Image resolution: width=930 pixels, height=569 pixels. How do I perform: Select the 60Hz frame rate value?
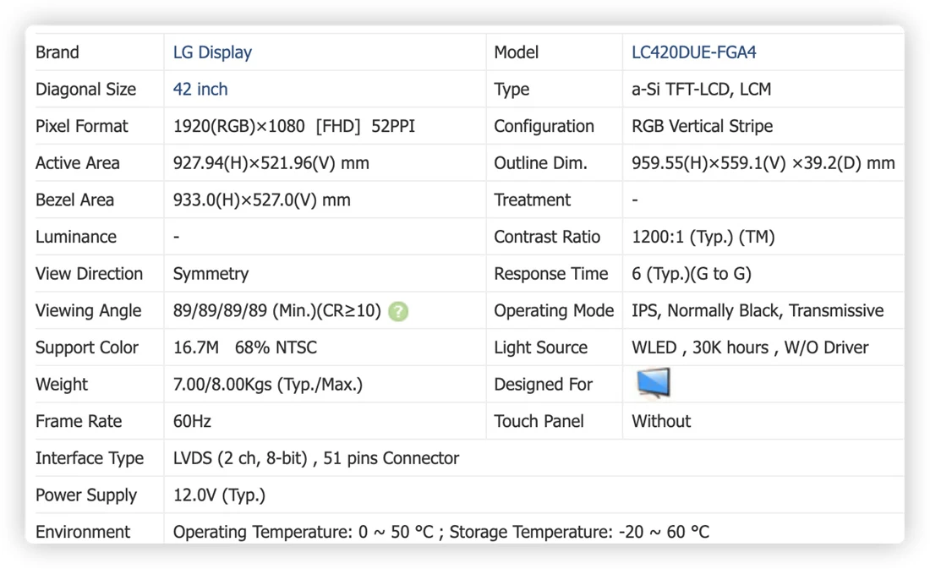(192, 421)
